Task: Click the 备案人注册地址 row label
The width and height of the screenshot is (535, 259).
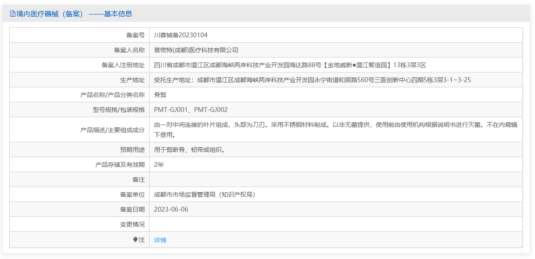Action: tap(123, 65)
